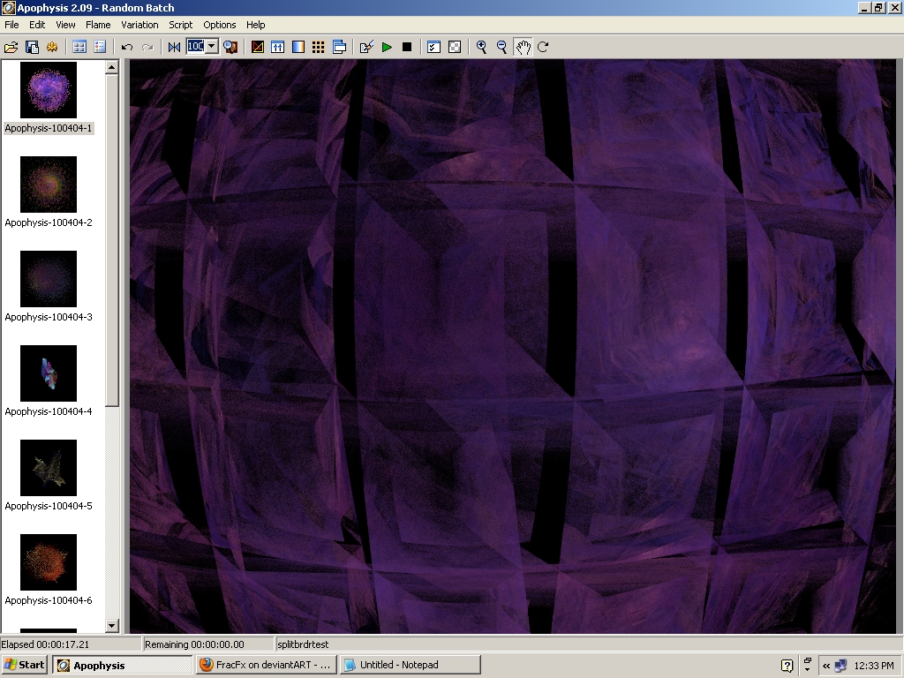This screenshot has width=904, height=678.
Task: Open the Edit menu
Action: coord(37,25)
